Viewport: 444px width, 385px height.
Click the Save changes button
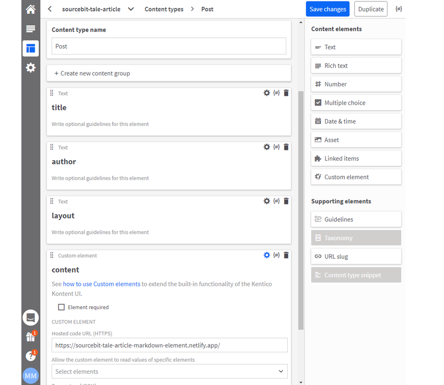[x=327, y=9]
